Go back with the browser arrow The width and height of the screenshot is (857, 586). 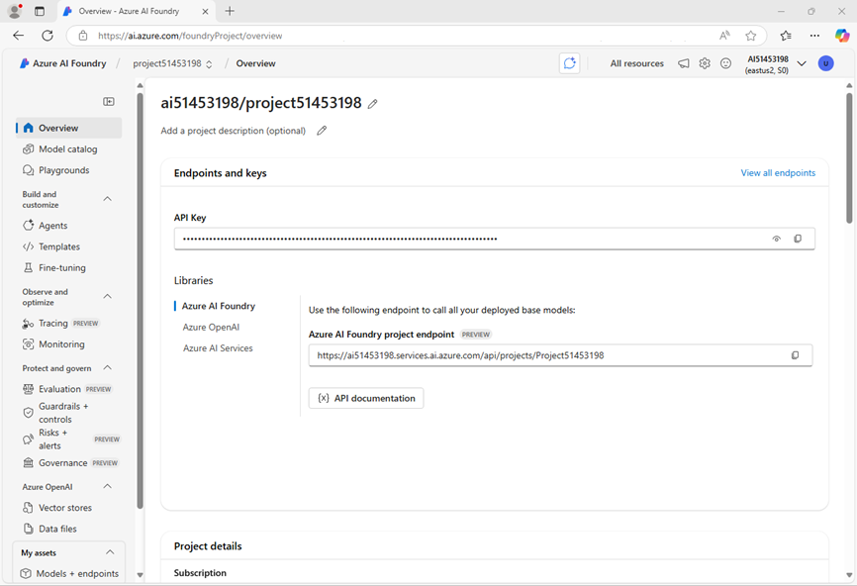19,36
